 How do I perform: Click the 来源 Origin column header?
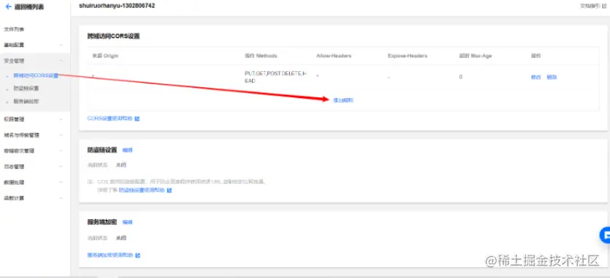pos(105,56)
